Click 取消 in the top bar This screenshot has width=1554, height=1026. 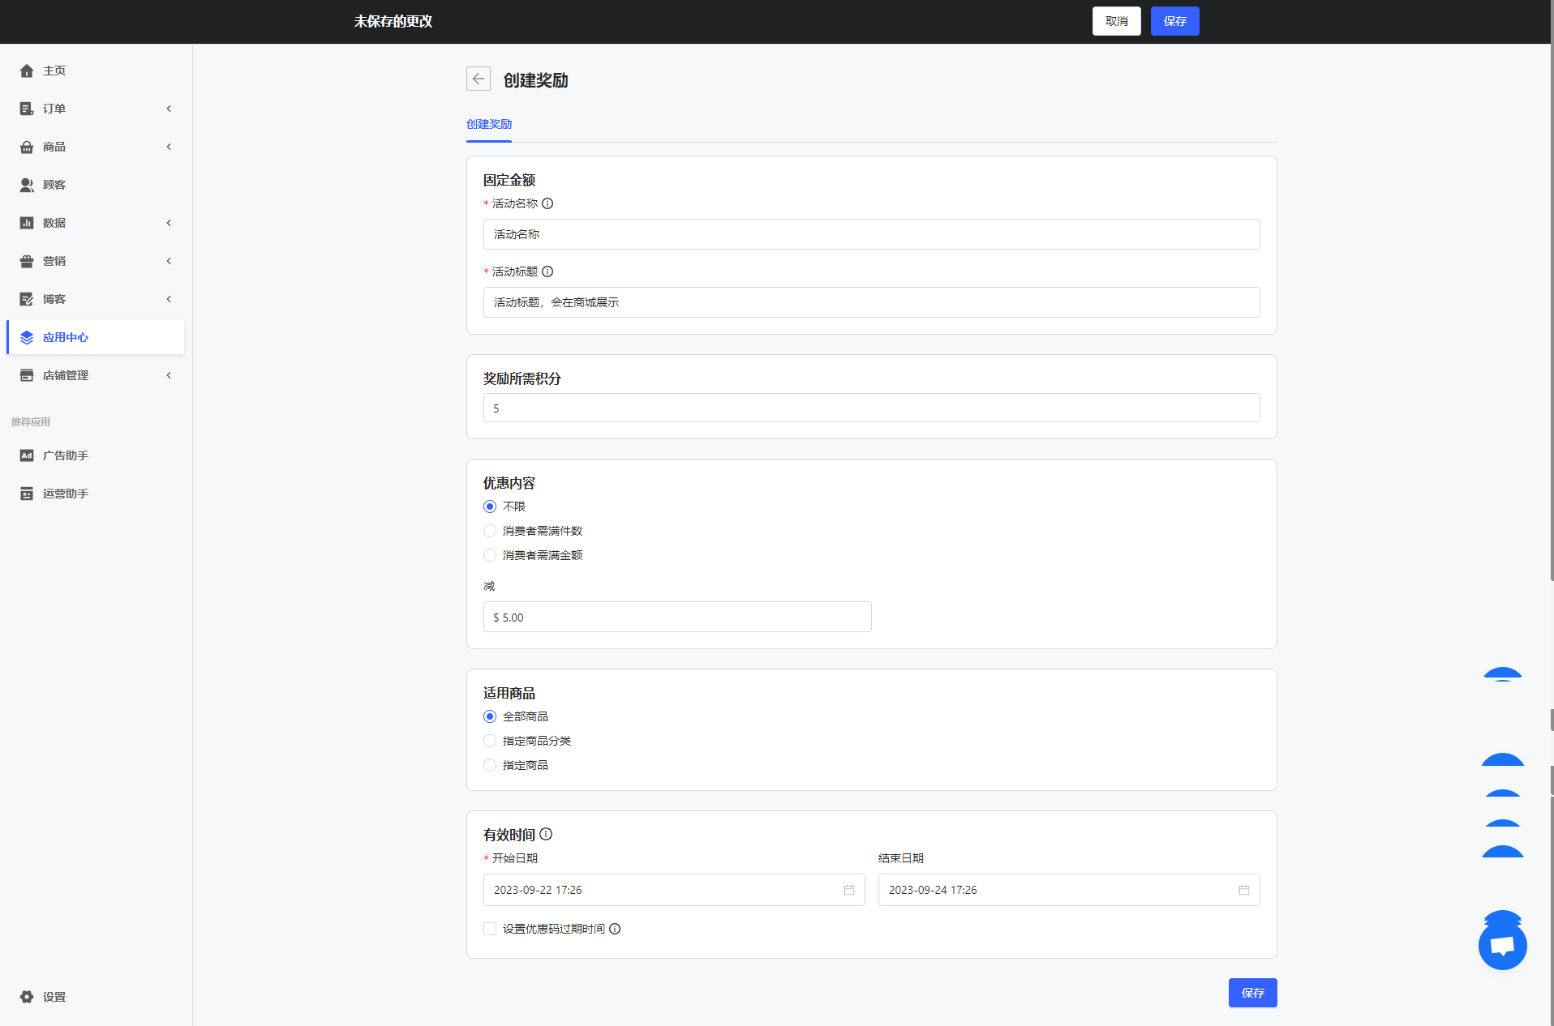pos(1117,21)
